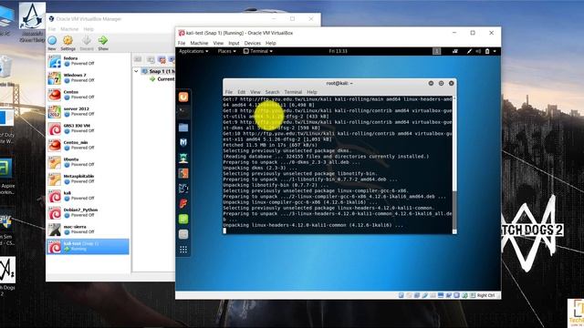
Task: Open Edit menu in root@kali terminal
Action: (241, 92)
